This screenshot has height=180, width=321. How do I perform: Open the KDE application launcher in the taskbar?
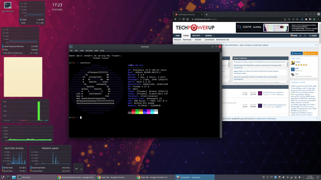(x=2, y=177)
